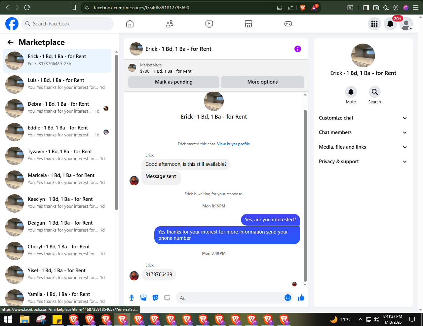Image resolution: width=423 pixels, height=326 pixels.
Task: Bookmark this page icon
Action: pyautogui.click(x=74, y=8)
